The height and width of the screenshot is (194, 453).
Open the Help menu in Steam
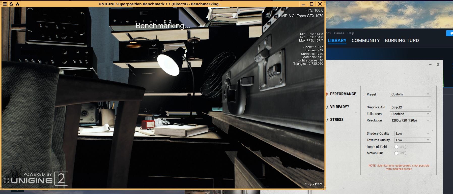351,33
